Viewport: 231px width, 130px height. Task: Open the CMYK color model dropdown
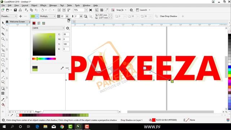click(x=48, y=28)
